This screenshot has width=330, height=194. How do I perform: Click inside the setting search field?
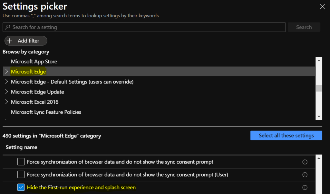point(129,27)
